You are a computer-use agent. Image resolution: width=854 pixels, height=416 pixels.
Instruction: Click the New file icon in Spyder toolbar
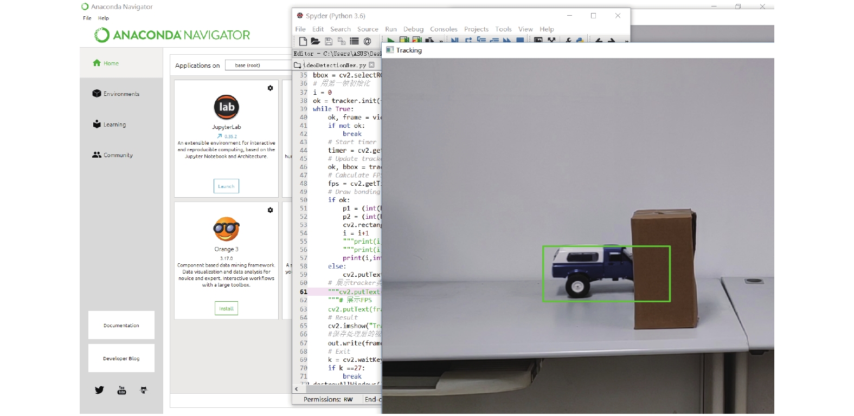[303, 41]
